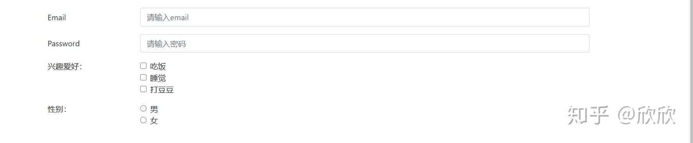Viewport: 693px width, 143px height.
Task: Click the Password field label
Action: tap(64, 44)
